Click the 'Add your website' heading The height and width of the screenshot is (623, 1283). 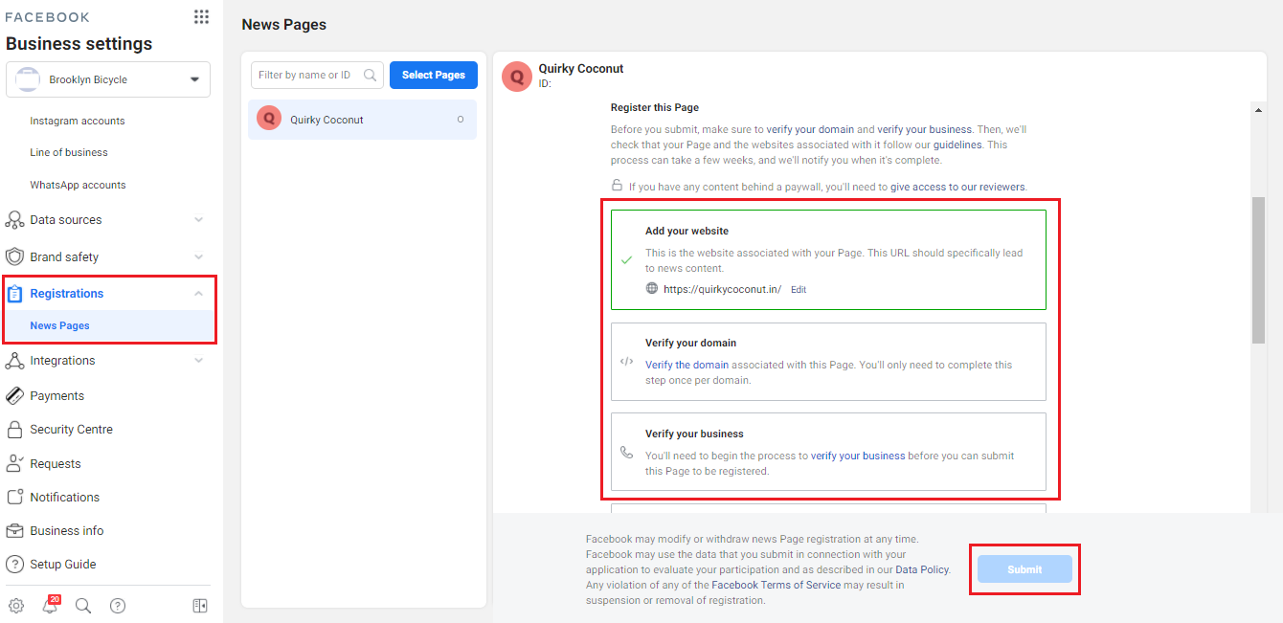pos(687,231)
